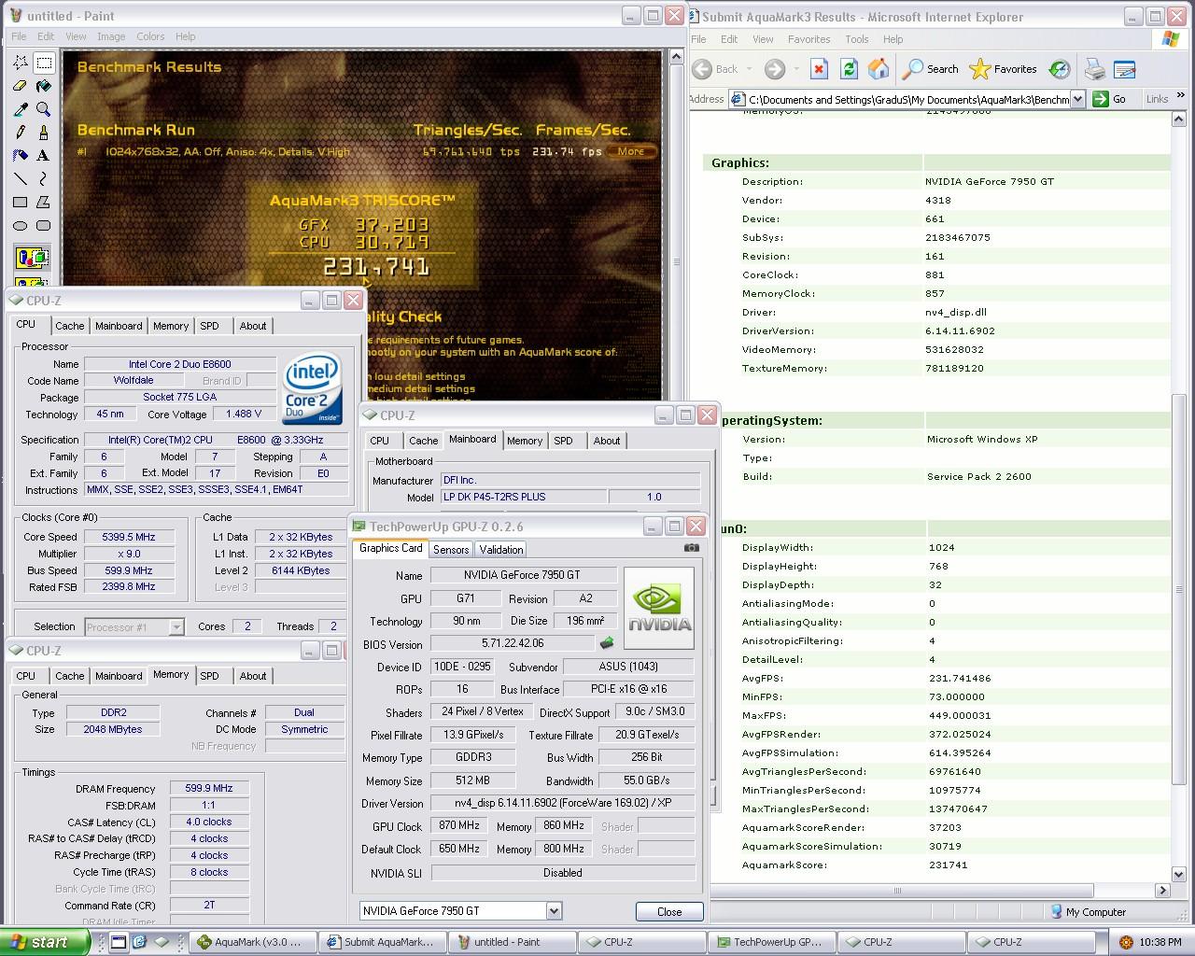Click the Show Desktop quick launch icon
1195x956 pixels.
click(x=119, y=942)
